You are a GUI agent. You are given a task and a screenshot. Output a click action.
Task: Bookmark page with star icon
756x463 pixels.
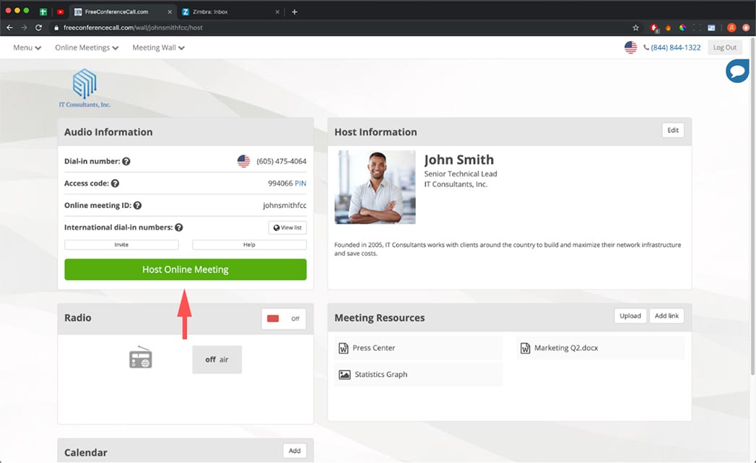tap(635, 27)
